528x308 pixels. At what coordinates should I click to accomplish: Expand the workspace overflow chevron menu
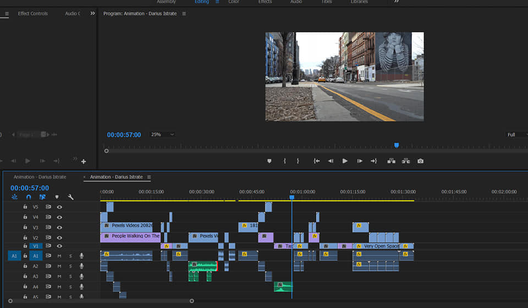coord(396,2)
